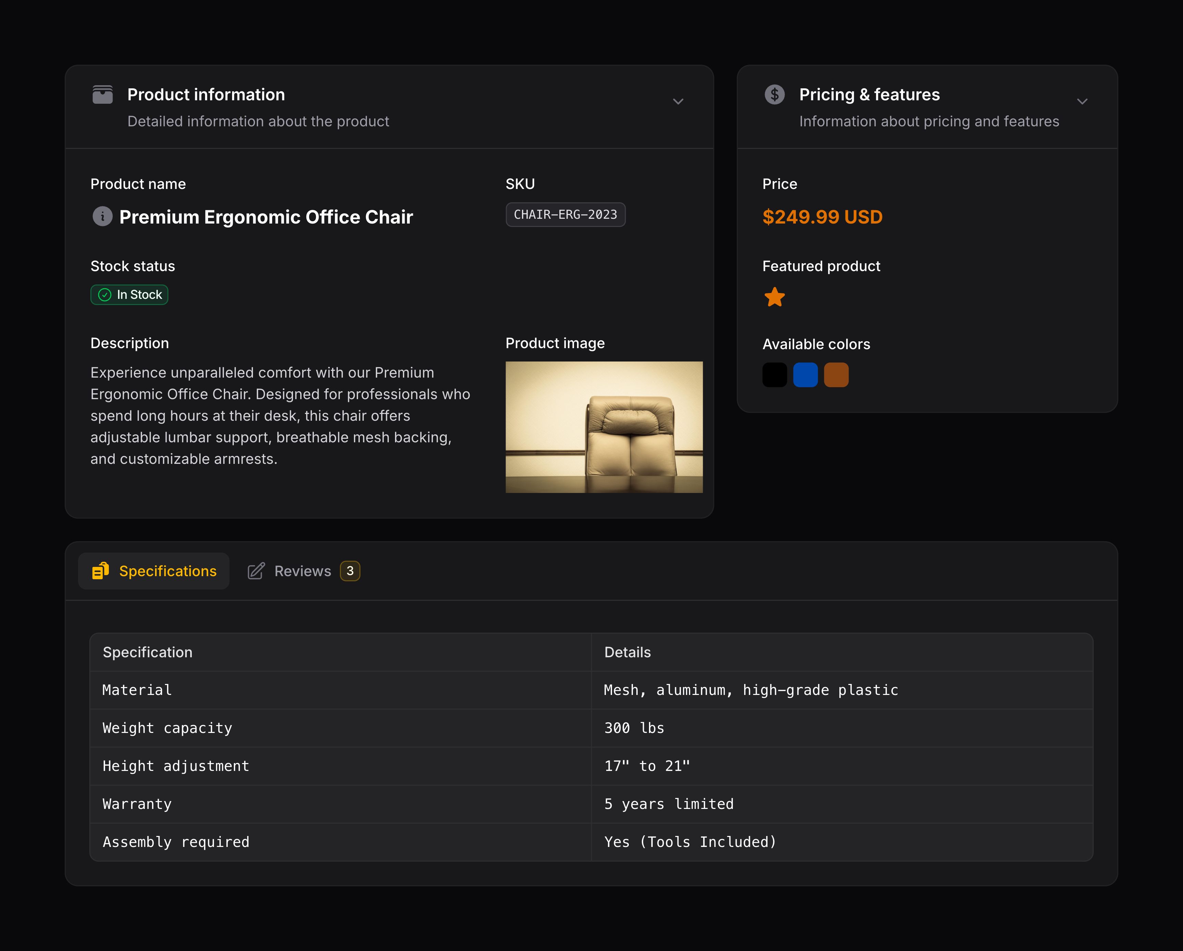Toggle the In Stock status badge

(129, 295)
